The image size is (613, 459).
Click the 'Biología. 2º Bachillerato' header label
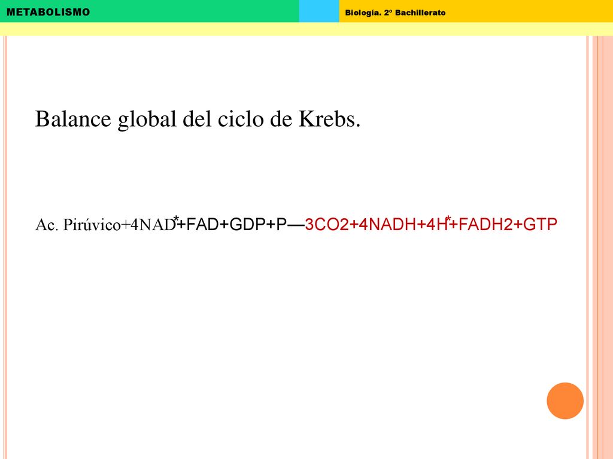tap(395, 13)
